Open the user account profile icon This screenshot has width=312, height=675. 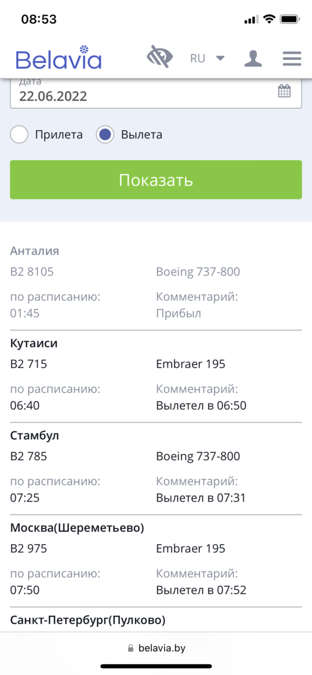[x=253, y=58]
